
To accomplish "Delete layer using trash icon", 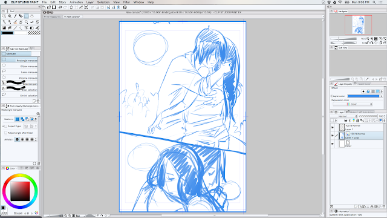I will pos(384,206).
